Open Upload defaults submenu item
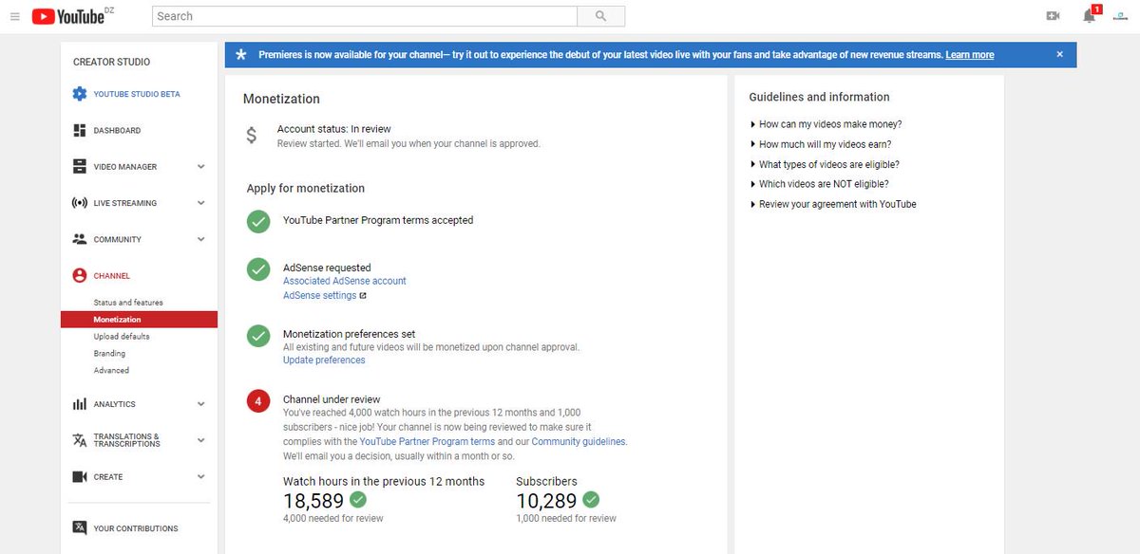Screen dimensions: 1140x554 tap(122, 337)
